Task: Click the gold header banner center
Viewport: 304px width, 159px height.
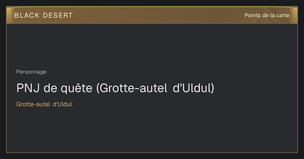Action: point(152,15)
